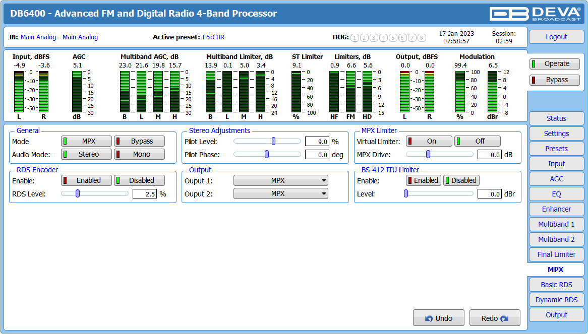Open the Output page
588x334 pixels.
point(557,315)
